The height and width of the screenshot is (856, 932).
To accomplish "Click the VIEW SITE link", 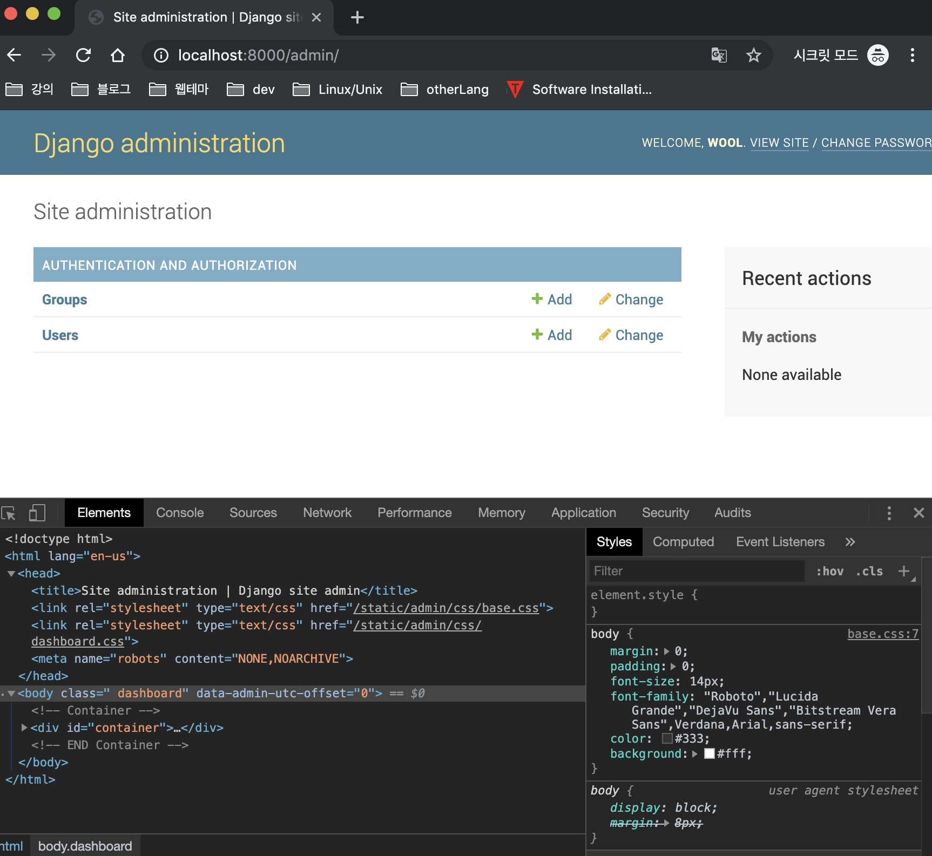I will click(779, 143).
